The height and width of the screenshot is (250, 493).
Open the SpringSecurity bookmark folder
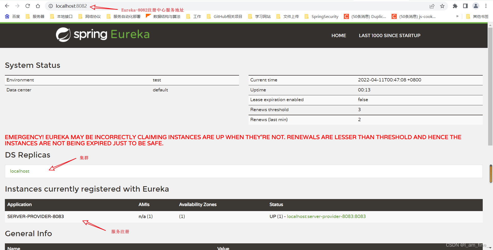pyautogui.click(x=321, y=16)
